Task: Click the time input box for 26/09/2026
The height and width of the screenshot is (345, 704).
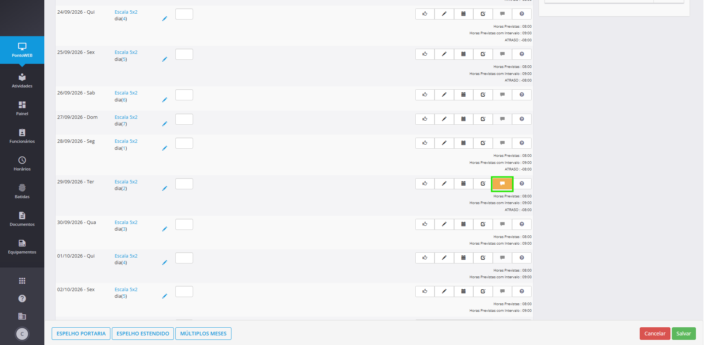Action: (x=184, y=95)
